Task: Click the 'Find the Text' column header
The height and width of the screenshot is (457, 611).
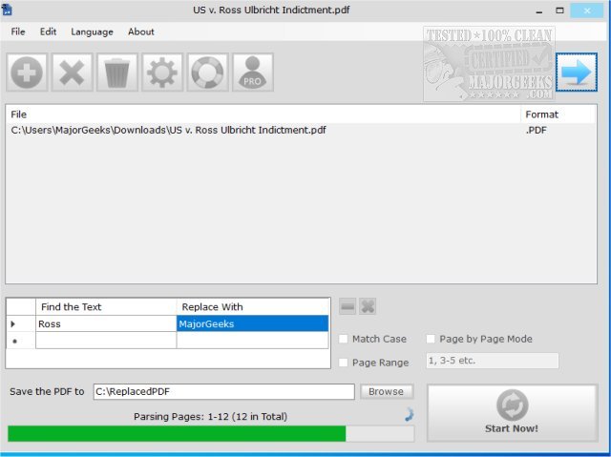Action: 106,307
